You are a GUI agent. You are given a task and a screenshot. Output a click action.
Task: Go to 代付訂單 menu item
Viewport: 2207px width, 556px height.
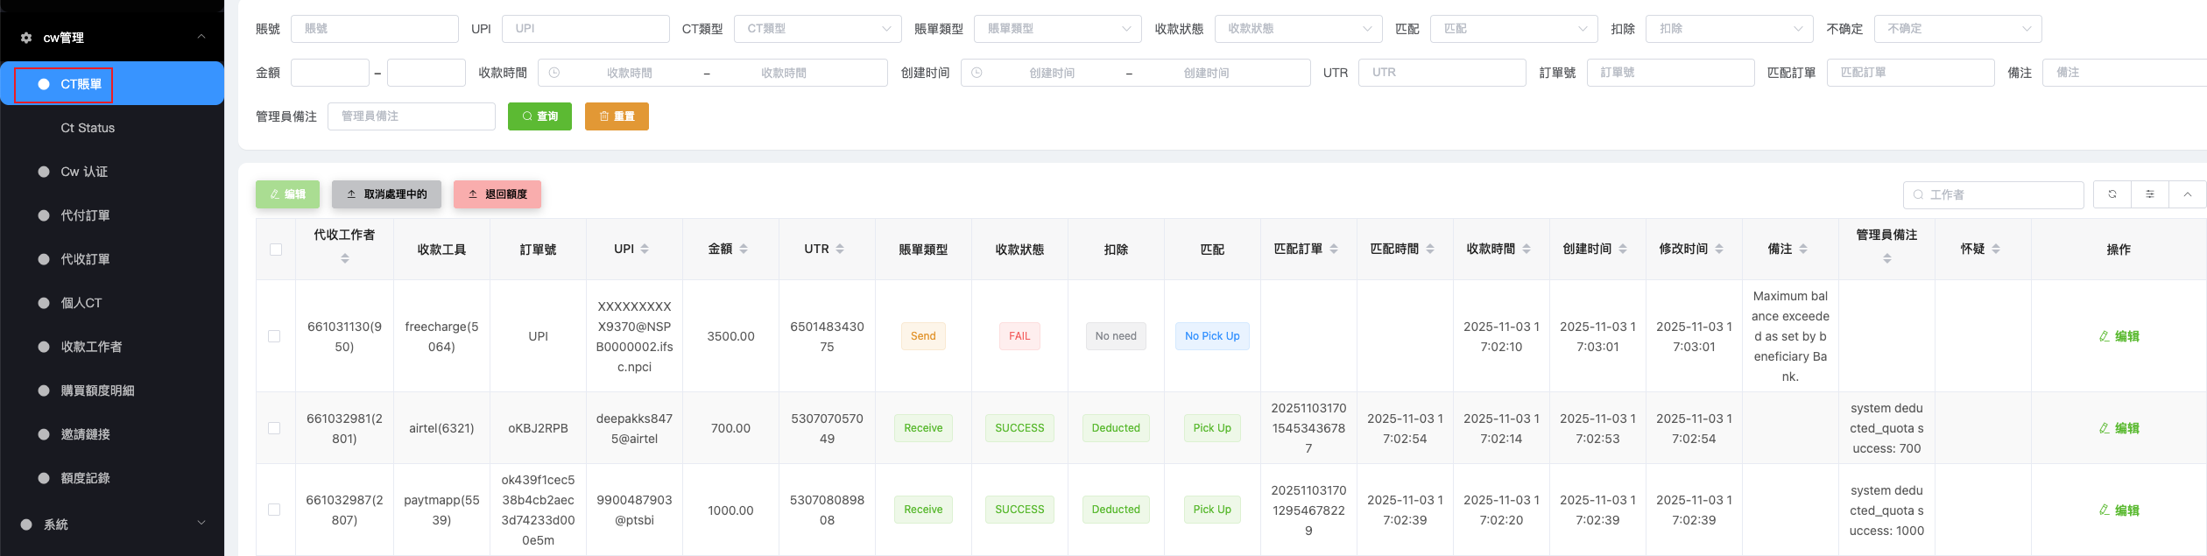click(x=85, y=215)
